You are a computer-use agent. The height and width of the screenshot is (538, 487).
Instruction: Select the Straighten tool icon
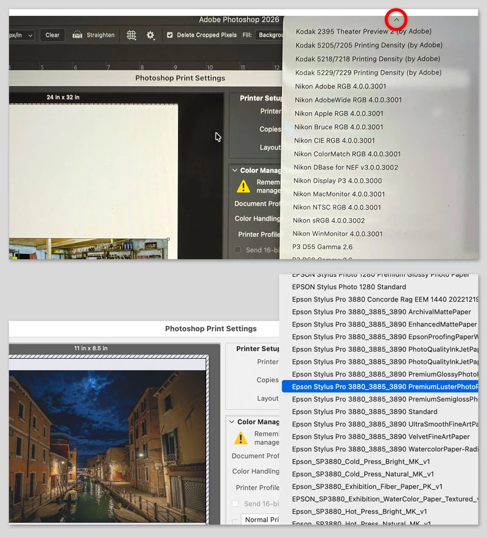tap(77, 35)
